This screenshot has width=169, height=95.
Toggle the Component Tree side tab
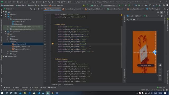pyautogui.click(x=124, y=75)
